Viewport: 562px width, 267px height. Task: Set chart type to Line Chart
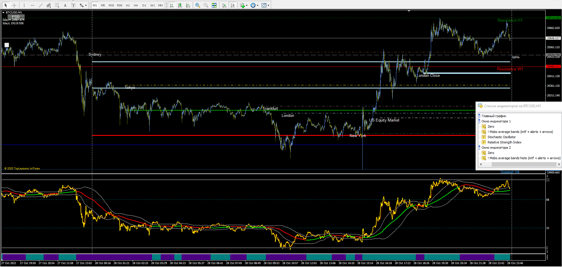188,5
